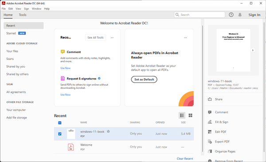Show next preview with the arrow chevron
Image resolution: width=266 pixels, height=162 pixels.
(x=253, y=50)
